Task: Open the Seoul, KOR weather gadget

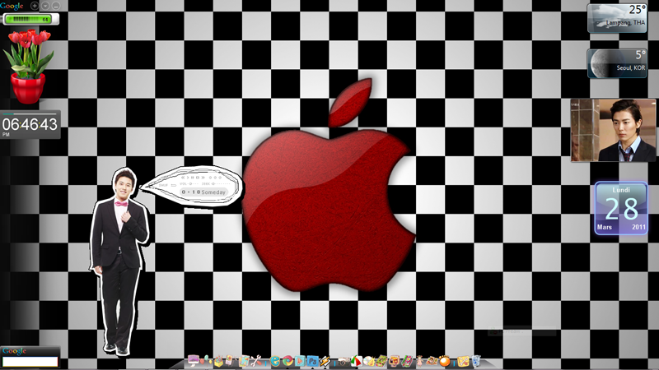Action: 617,63
